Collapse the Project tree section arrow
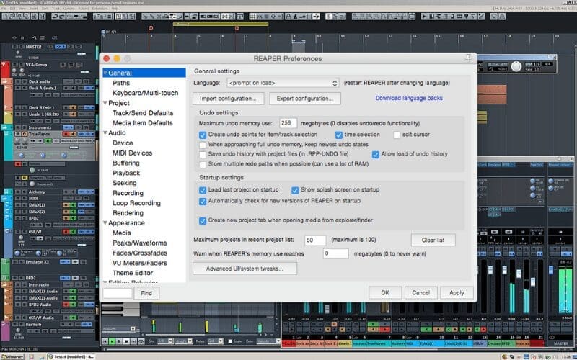This screenshot has width=577, height=360. (105, 103)
